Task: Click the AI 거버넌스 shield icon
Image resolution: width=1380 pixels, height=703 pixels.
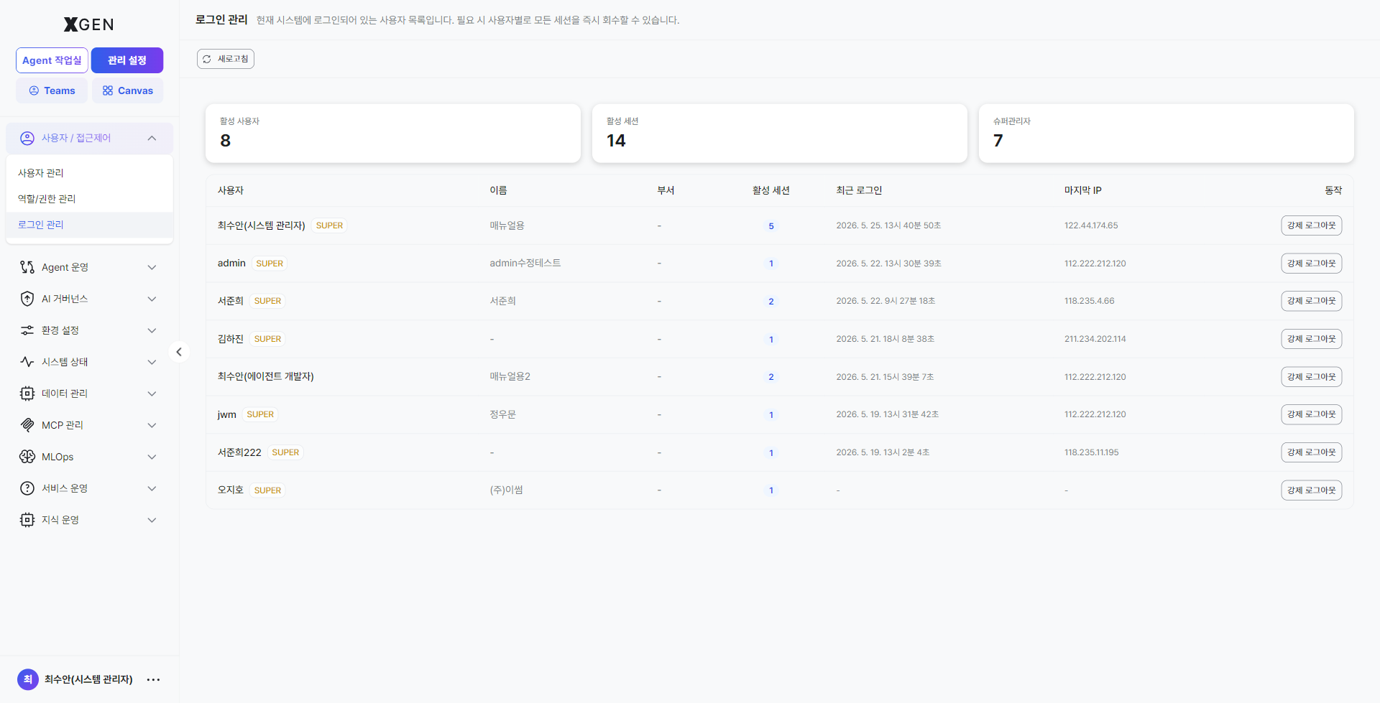Action: [27, 299]
